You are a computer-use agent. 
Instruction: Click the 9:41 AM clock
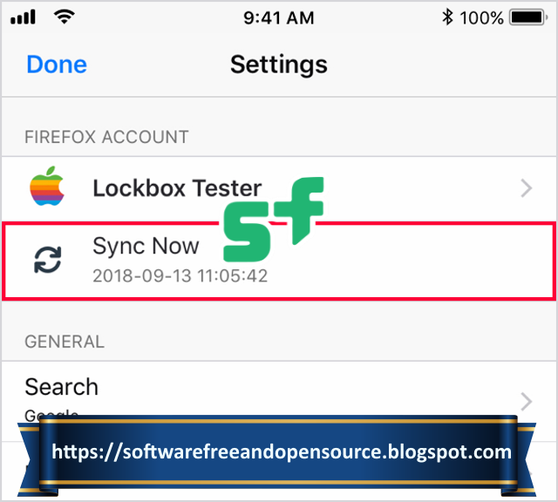[279, 17]
